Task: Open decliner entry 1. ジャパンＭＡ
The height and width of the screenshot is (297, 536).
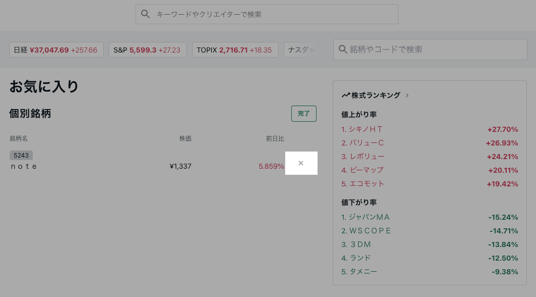Action: pos(366,217)
